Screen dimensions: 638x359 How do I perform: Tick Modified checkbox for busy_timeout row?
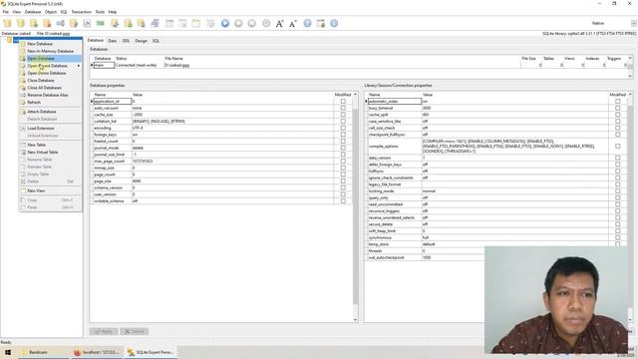coord(618,108)
